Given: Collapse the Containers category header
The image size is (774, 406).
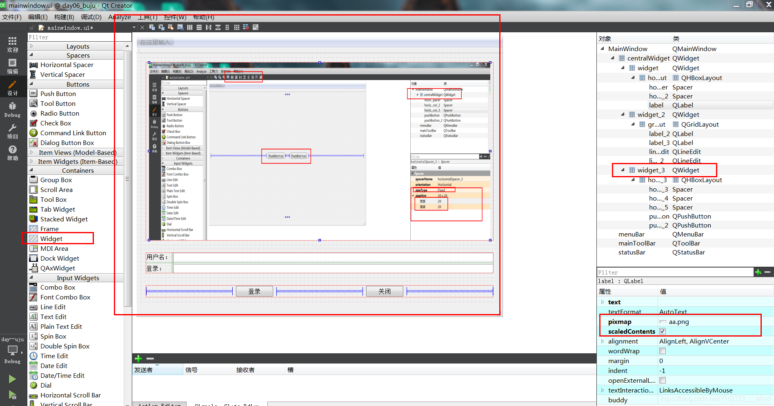Looking at the screenshot, I should tap(76, 170).
